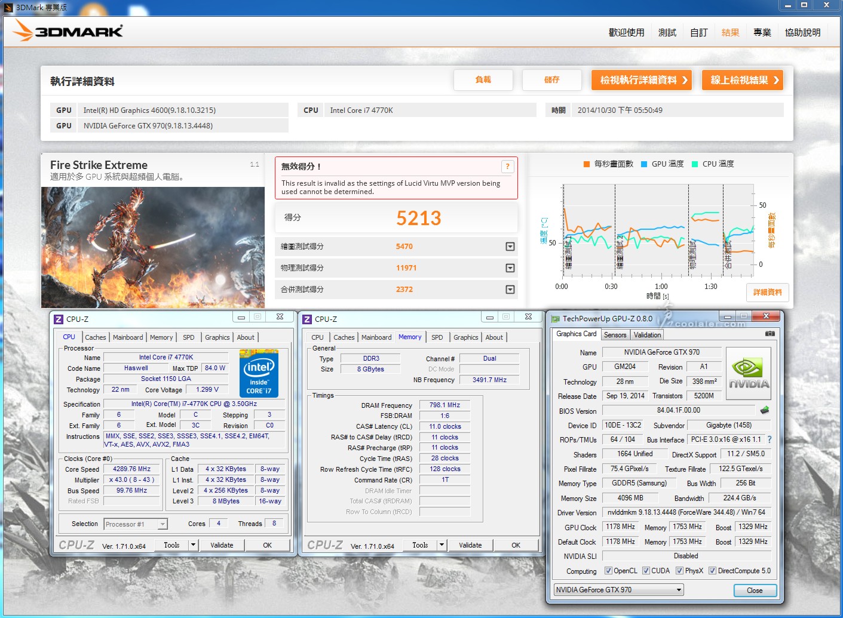Switch to Graphics tab in CPU-Z Memory window

(x=466, y=337)
